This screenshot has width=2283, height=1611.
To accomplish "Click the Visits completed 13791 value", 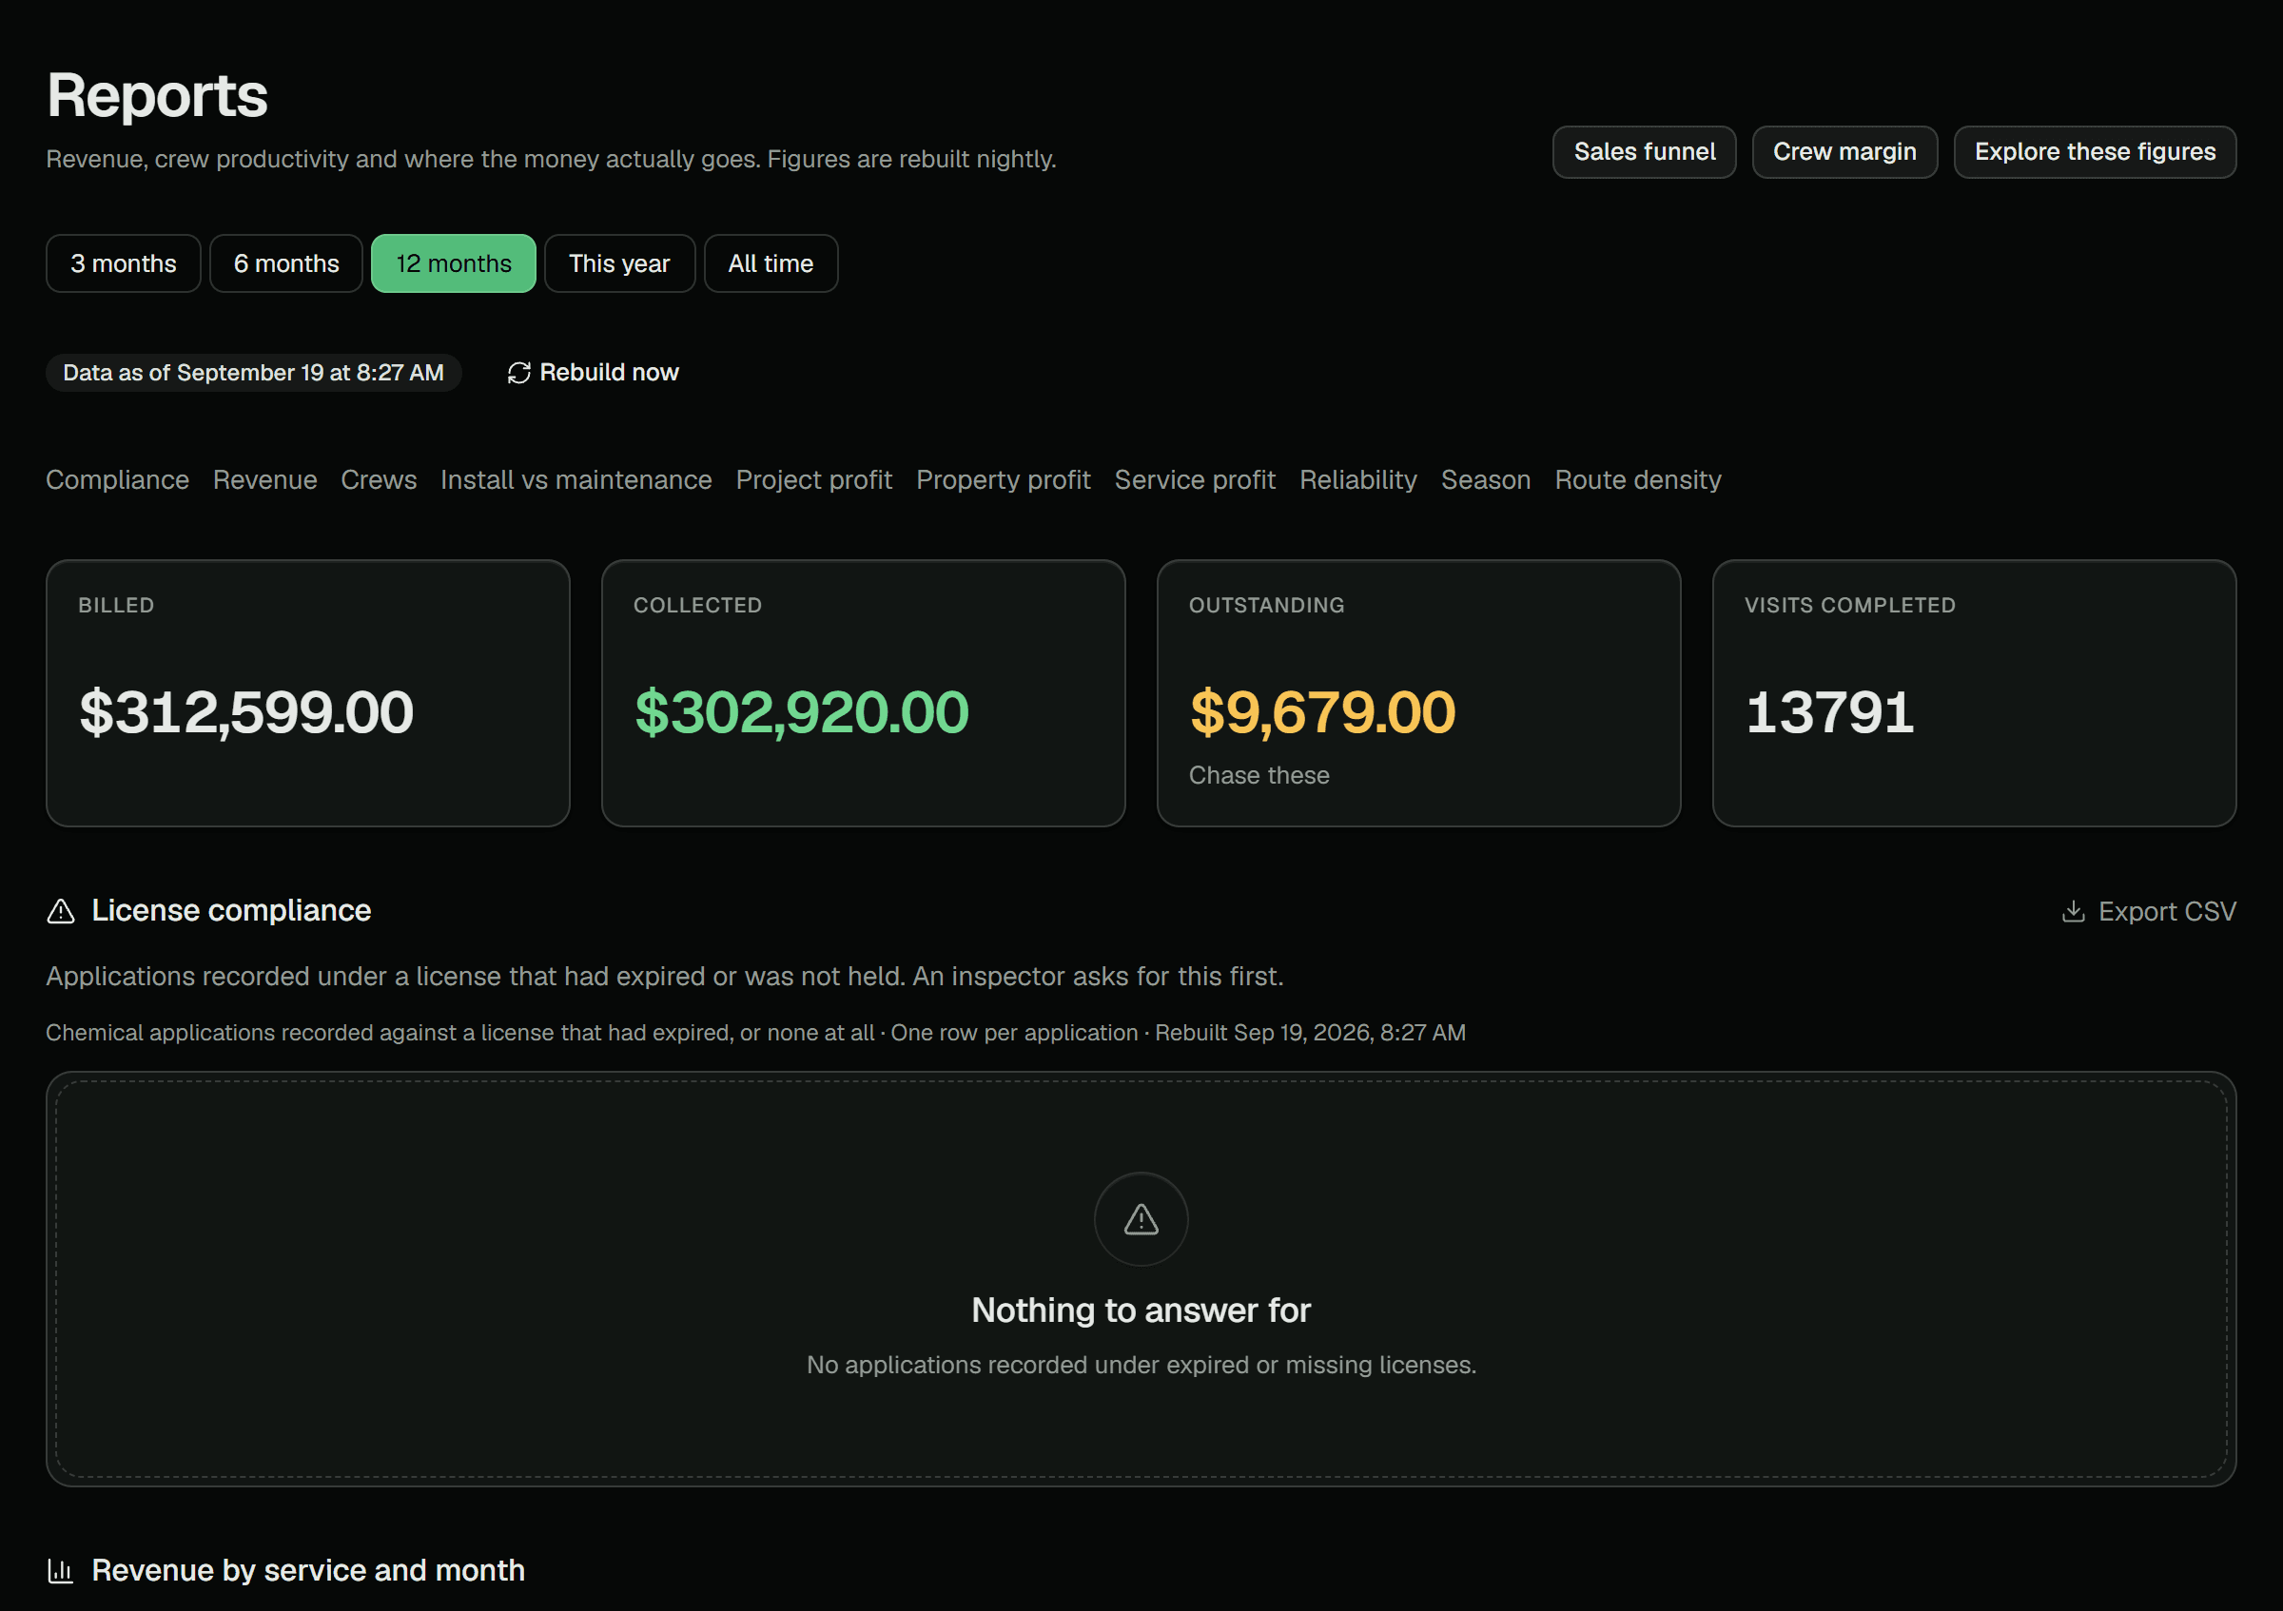I will [x=1829, y=711].
